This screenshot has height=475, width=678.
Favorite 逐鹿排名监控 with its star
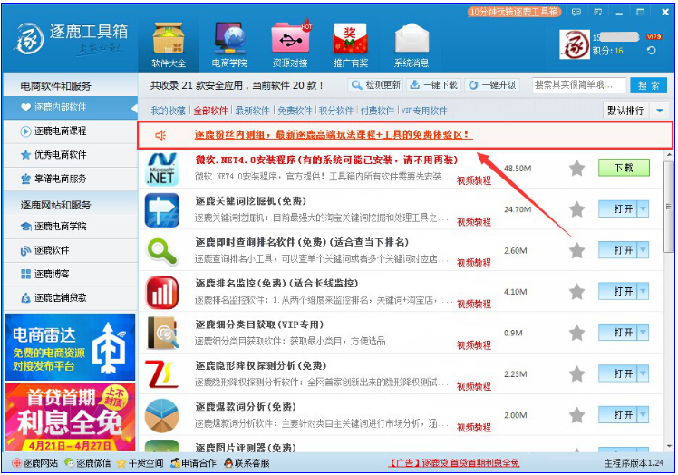pos(576,292)
